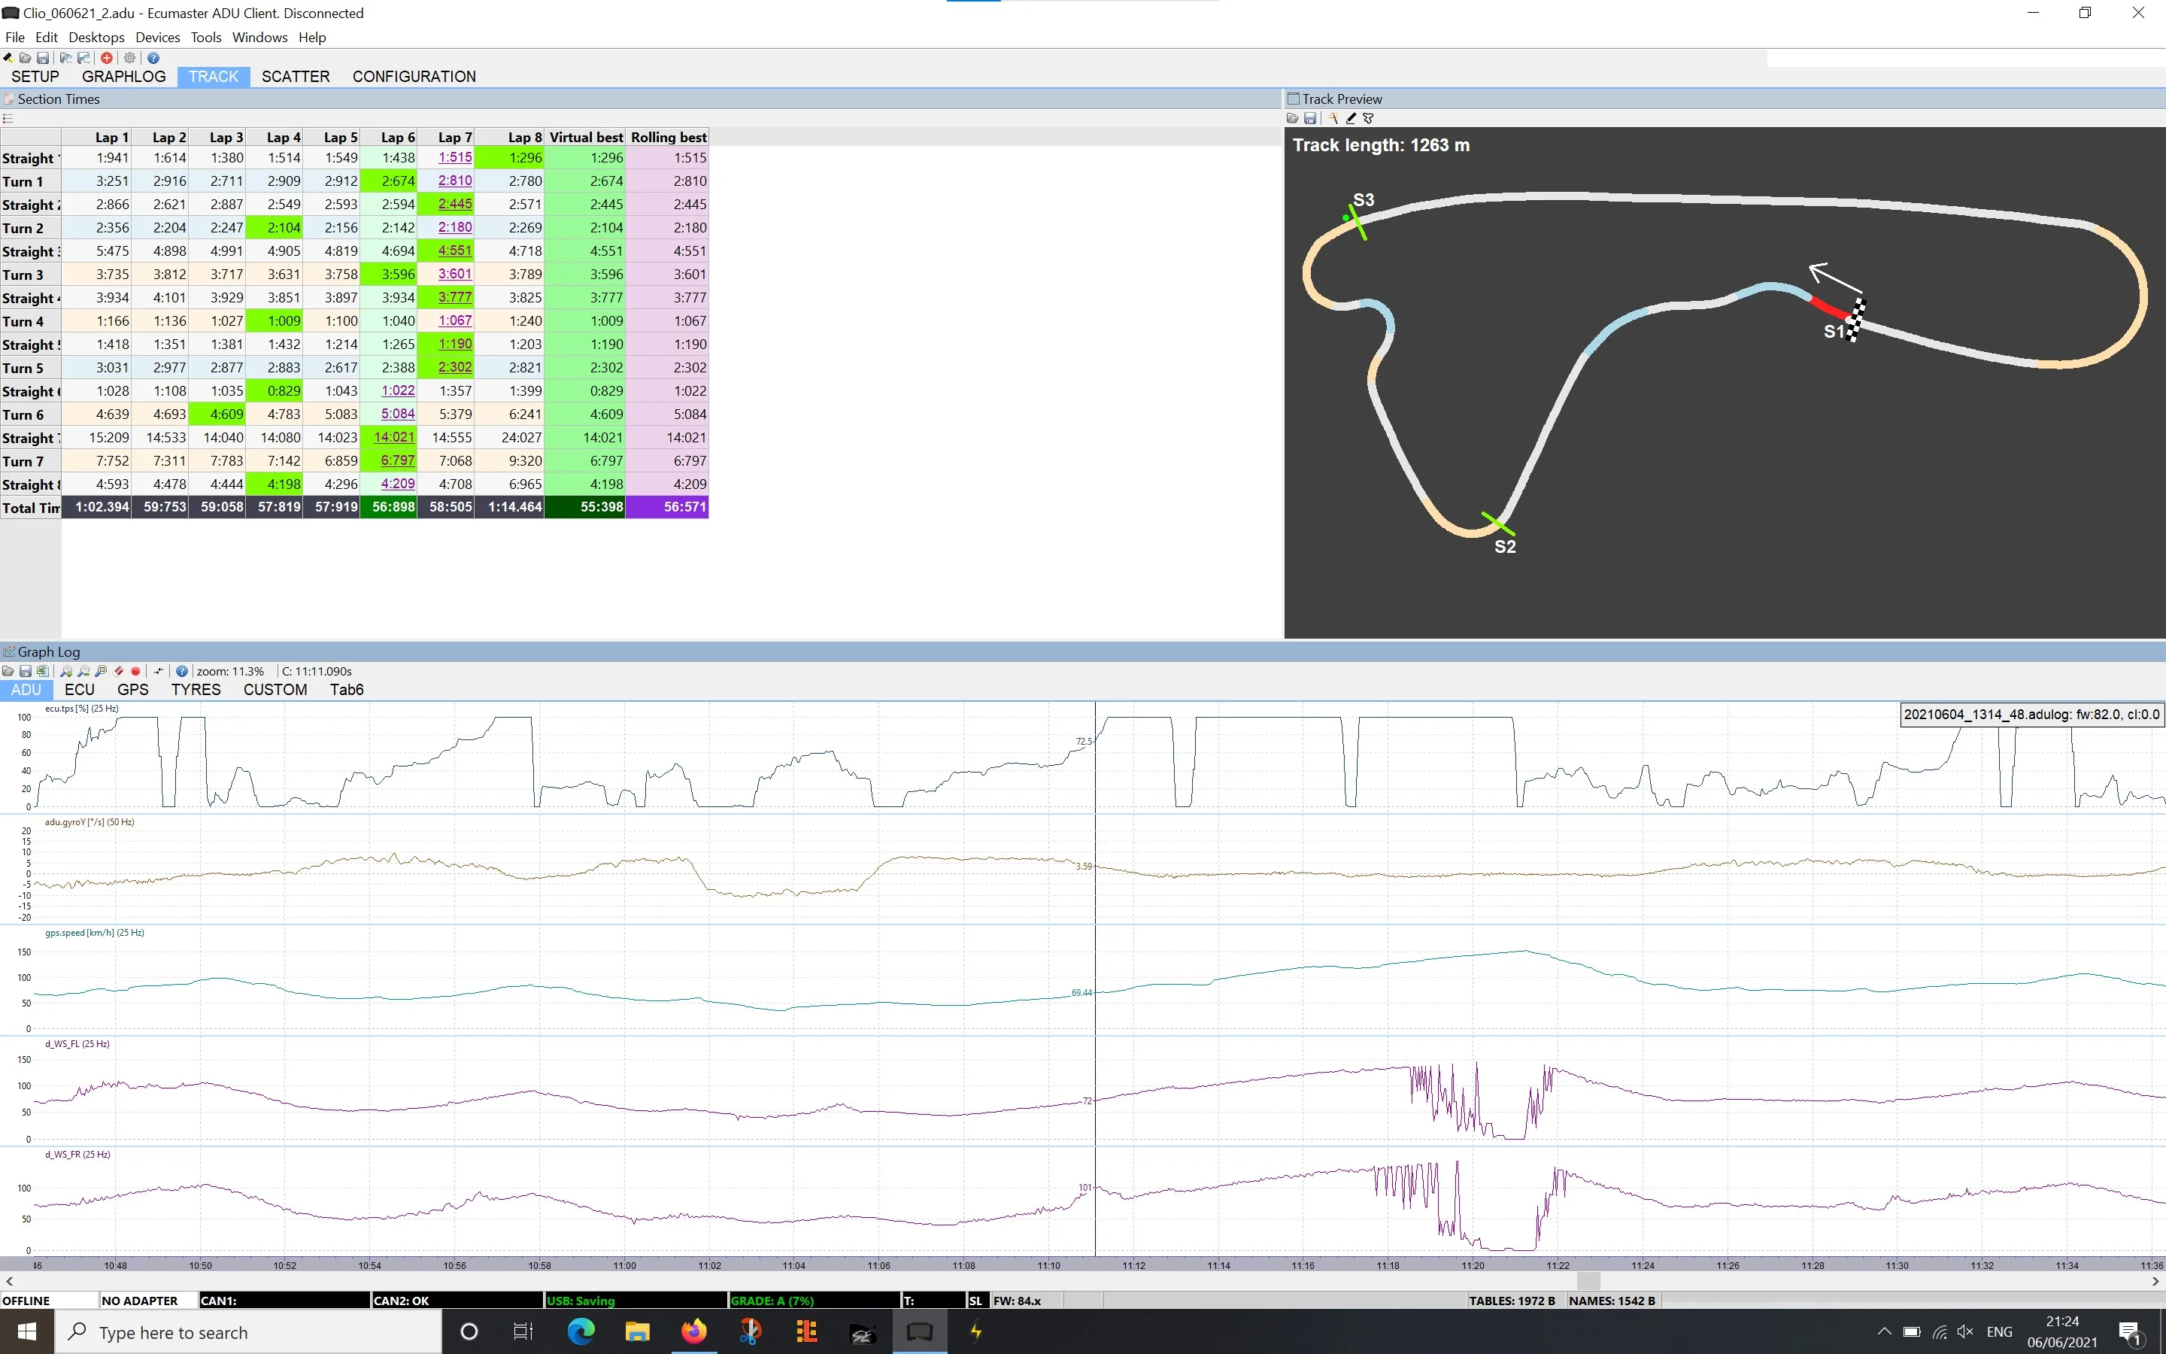The width and height of the screenshot is (2166, 1354).
Task: Export graph log to Excel icon
Action: [42, 671]
